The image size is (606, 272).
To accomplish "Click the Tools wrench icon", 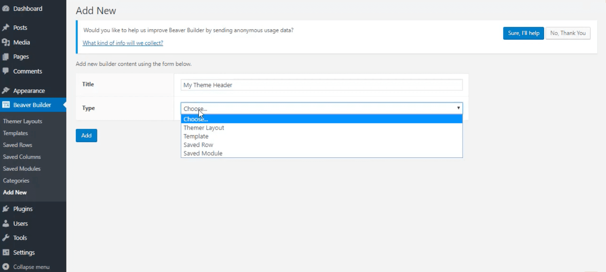I will pos(6,238).
